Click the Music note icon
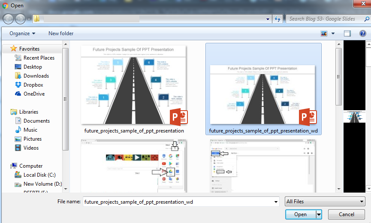The image size is (371, 223). point(18,130)
